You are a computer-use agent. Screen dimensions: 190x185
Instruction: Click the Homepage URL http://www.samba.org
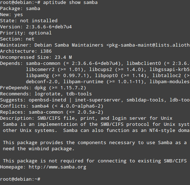tap(57, 167)
